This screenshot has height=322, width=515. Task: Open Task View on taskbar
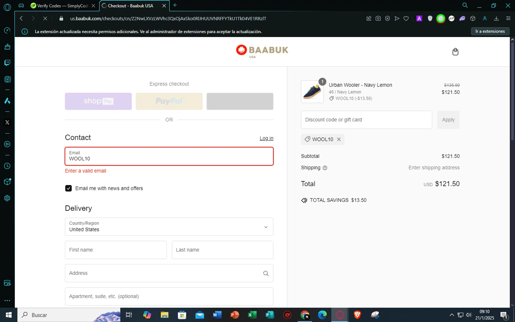click(x=129, y=315)
